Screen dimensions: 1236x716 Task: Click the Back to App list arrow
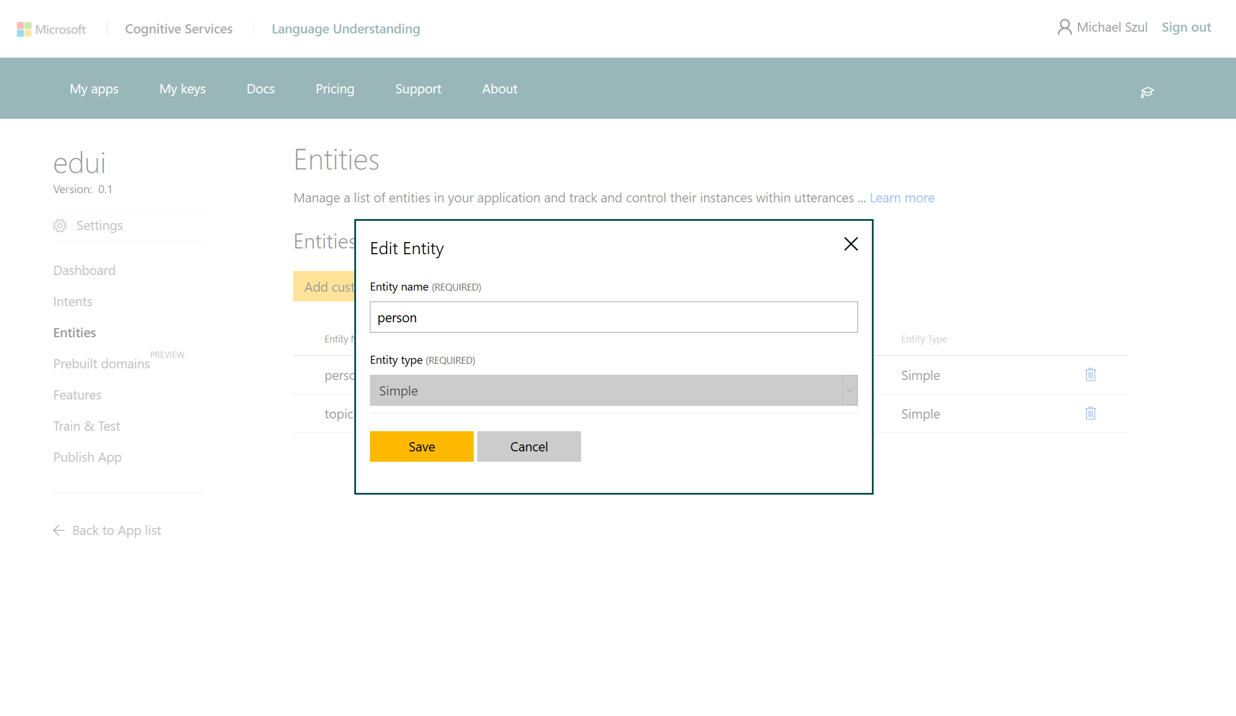(59, 530)
